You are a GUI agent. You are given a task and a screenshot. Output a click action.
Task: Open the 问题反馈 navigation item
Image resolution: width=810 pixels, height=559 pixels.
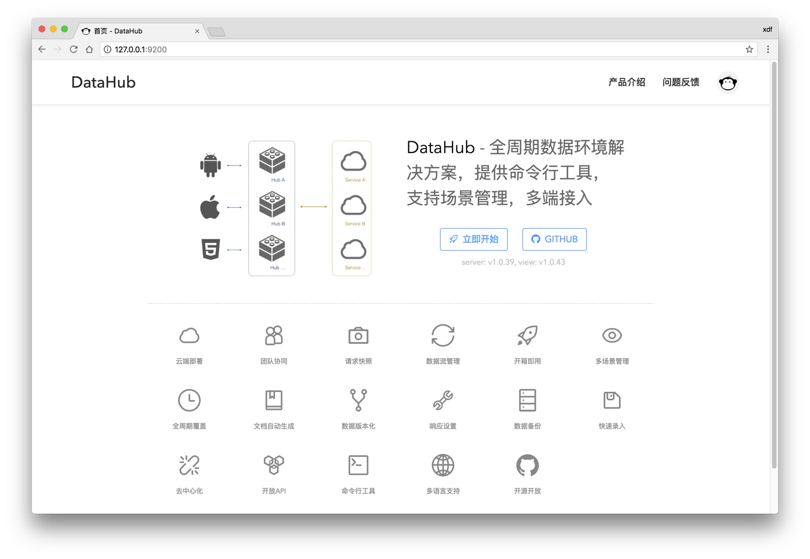pos(681,82)
